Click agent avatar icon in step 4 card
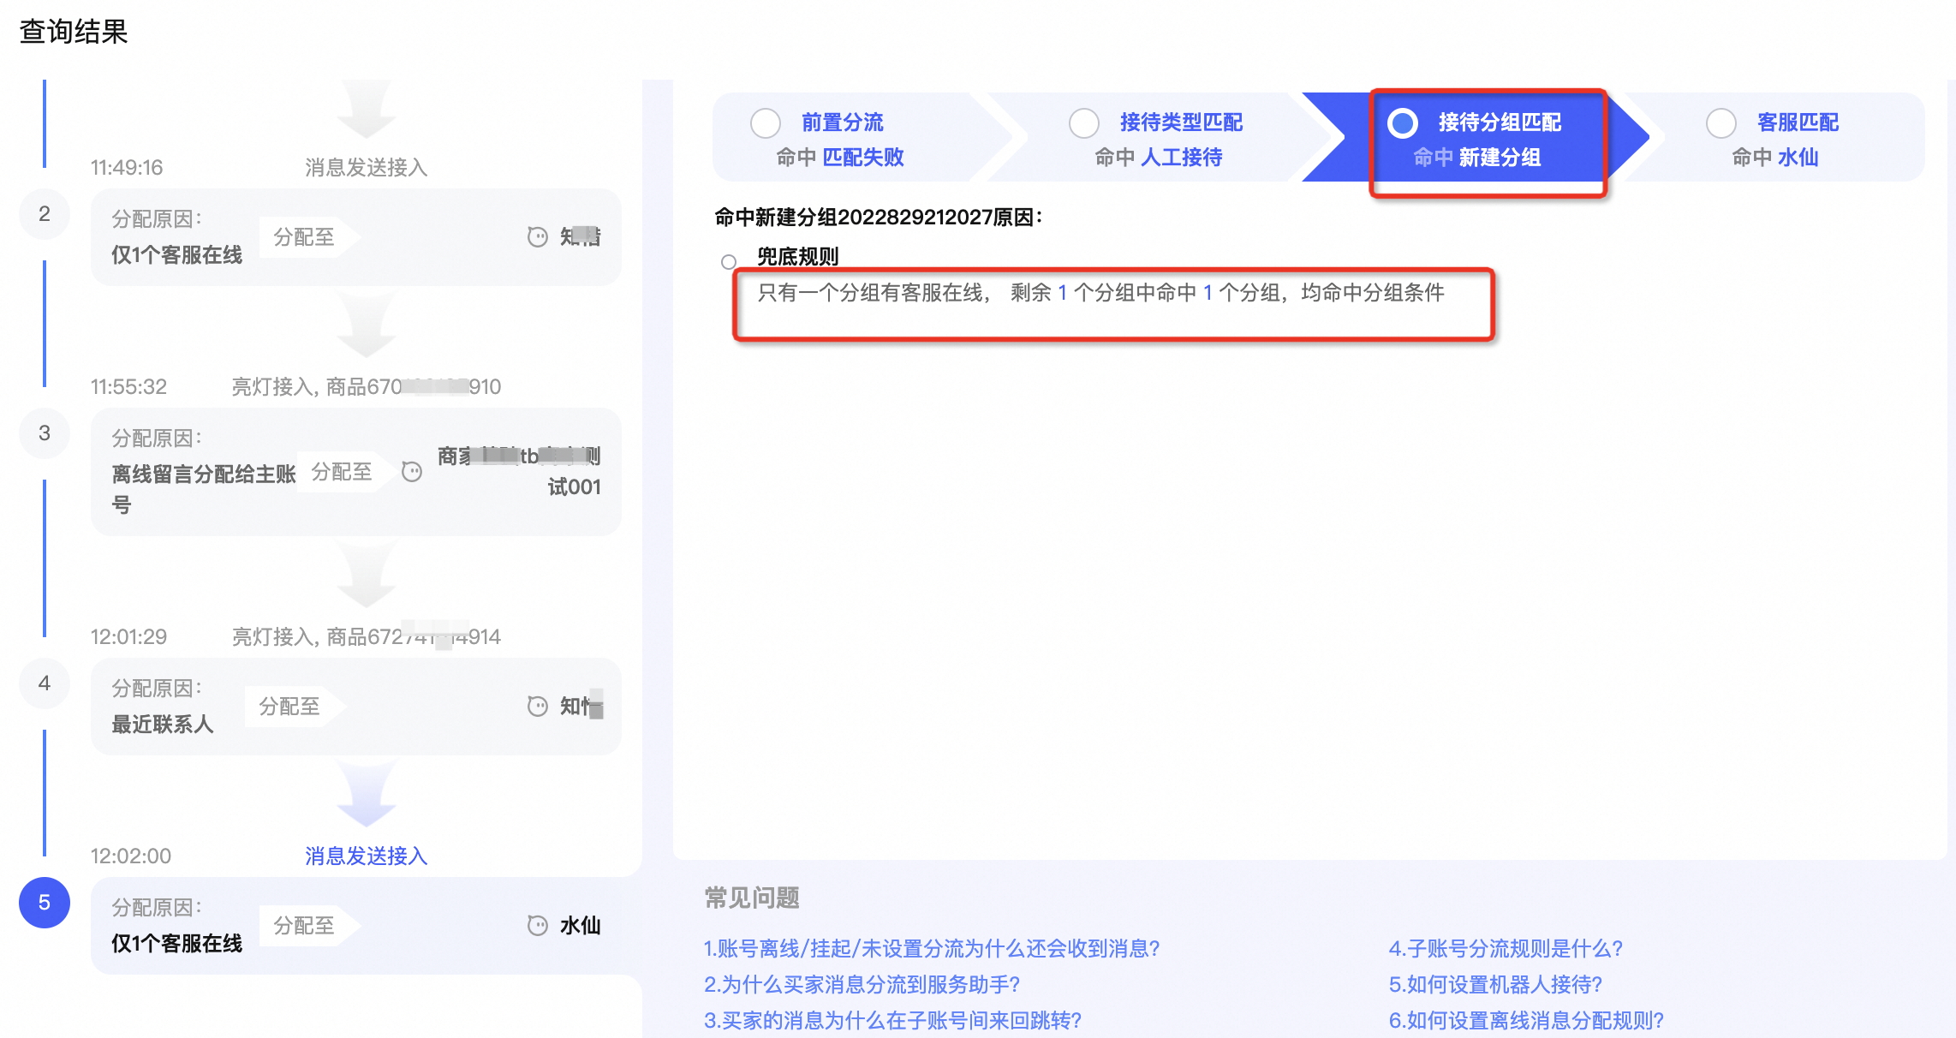 [x=538, y=706]
